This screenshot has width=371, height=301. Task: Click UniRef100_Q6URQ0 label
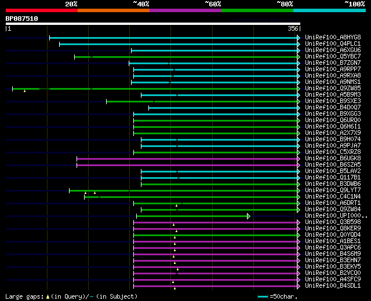pos(333,120)
